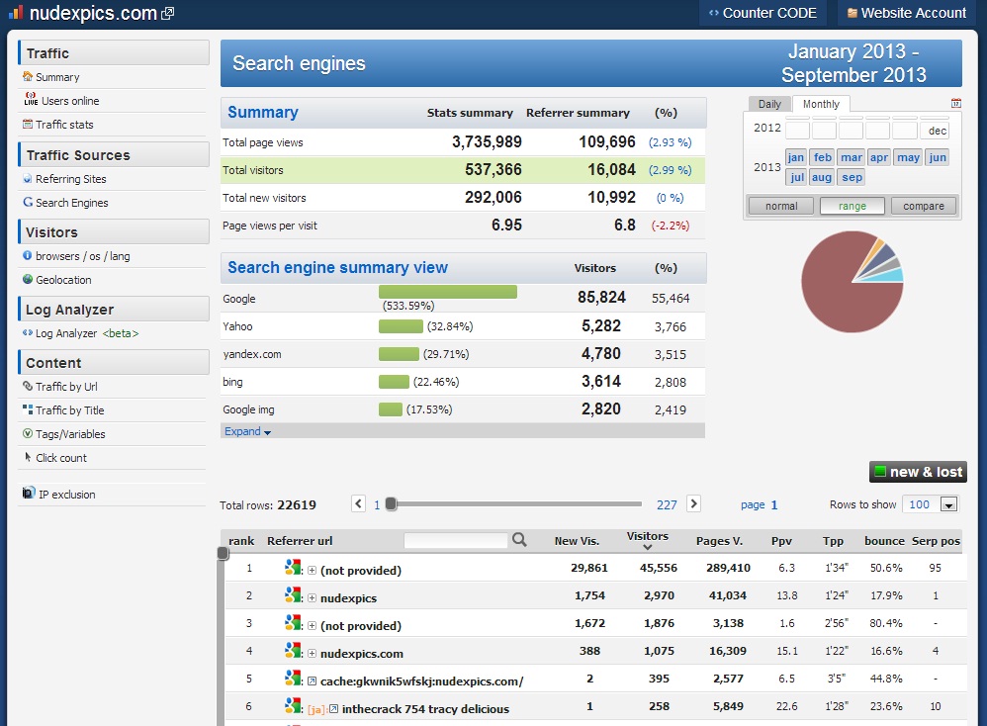Open Traffic stats page

click(x=64, y=125)
